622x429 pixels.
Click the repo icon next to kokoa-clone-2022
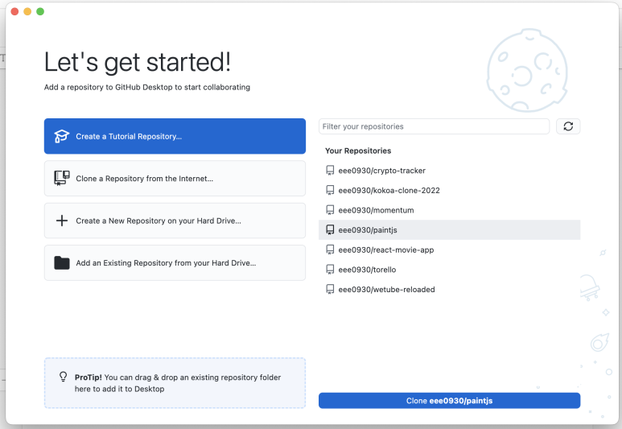click(330, 190)
